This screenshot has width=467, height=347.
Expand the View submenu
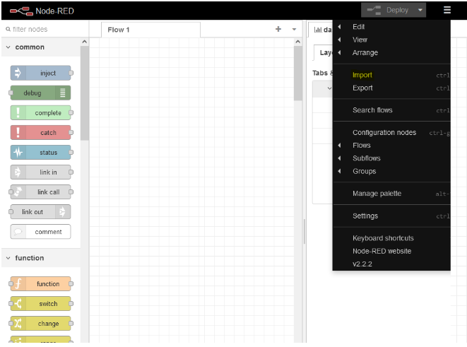391,40
